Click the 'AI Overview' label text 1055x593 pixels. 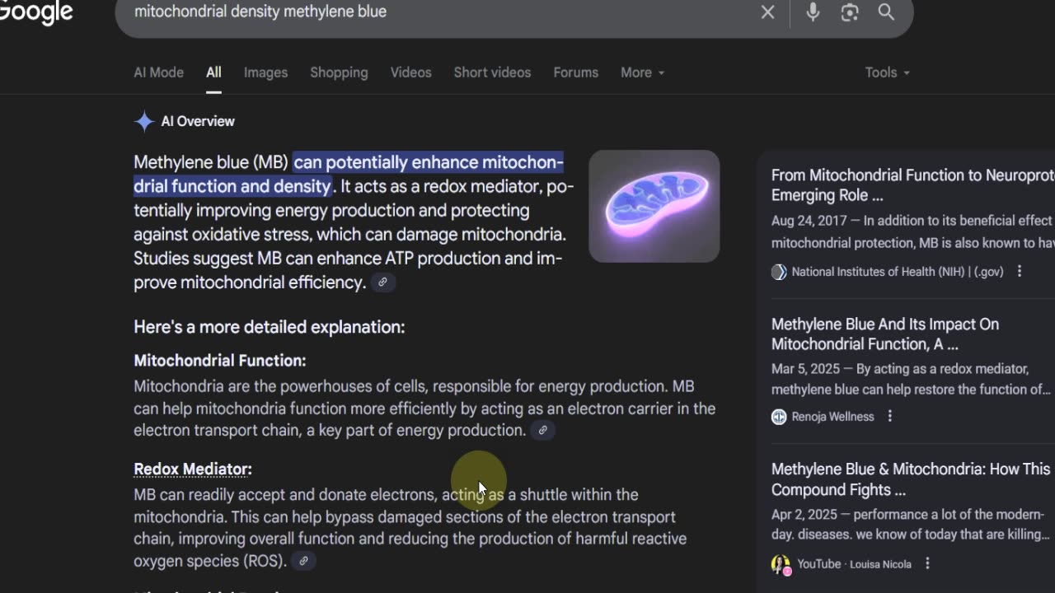coord(198,122)
